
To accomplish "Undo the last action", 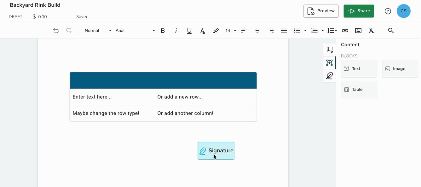I will click(x=56, y=31).
